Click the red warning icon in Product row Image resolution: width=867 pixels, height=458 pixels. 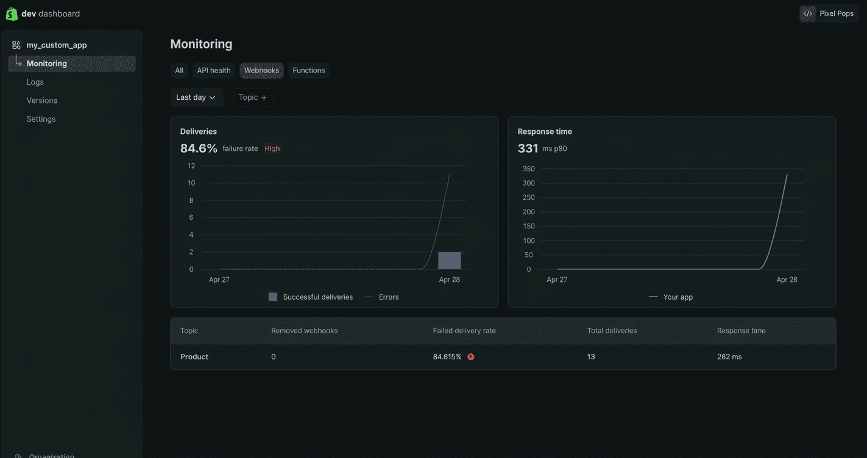pos(471,357)
